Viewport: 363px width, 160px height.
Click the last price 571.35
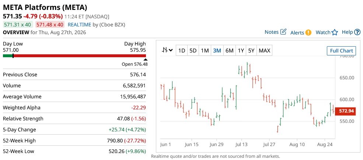pyautogui.click(x=12, y=17)
